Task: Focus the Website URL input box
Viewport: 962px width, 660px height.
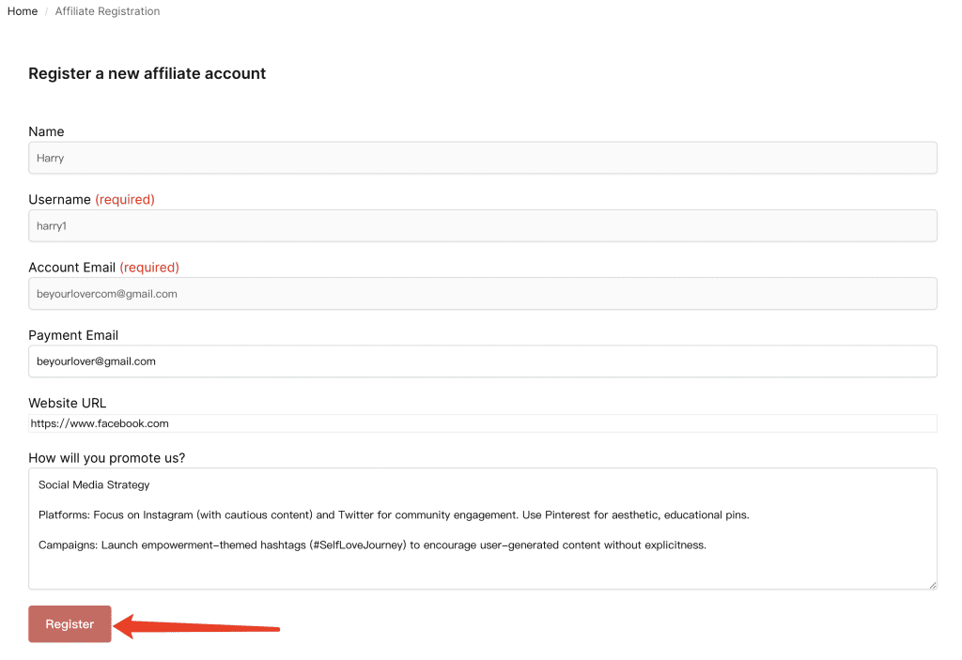Action: 482,423
